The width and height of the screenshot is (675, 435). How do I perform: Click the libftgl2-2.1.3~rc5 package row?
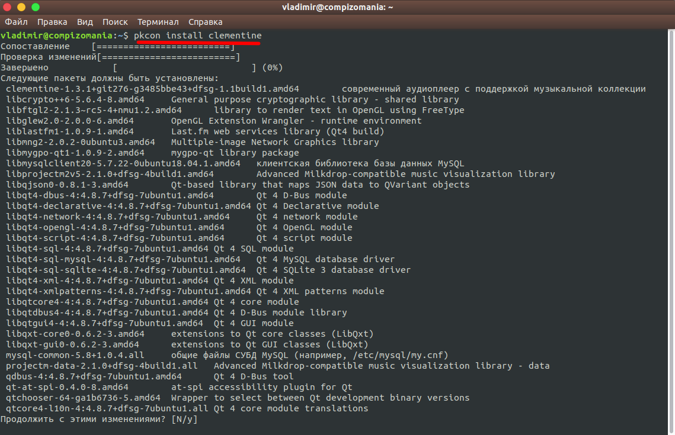(x=235, y=110)
